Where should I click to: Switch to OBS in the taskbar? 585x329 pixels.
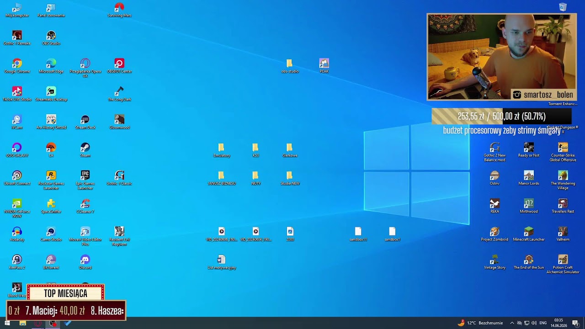click(53, 323)
